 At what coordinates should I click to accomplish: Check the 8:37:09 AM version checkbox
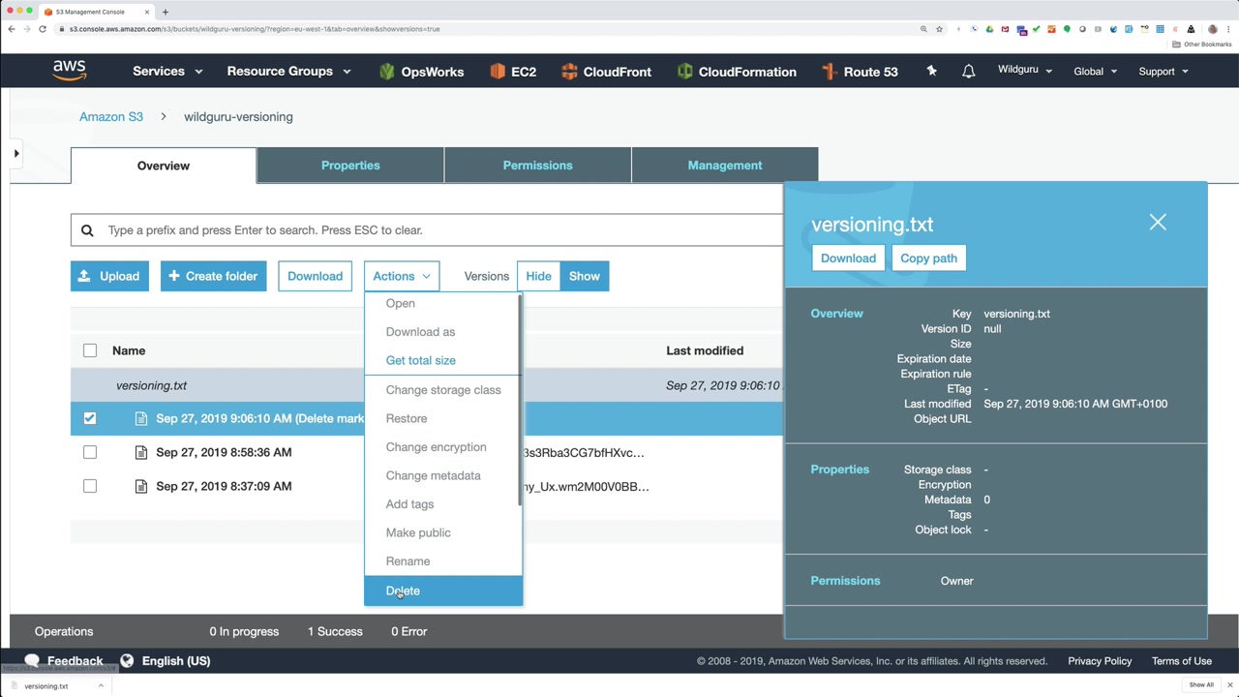click(90, 486)
